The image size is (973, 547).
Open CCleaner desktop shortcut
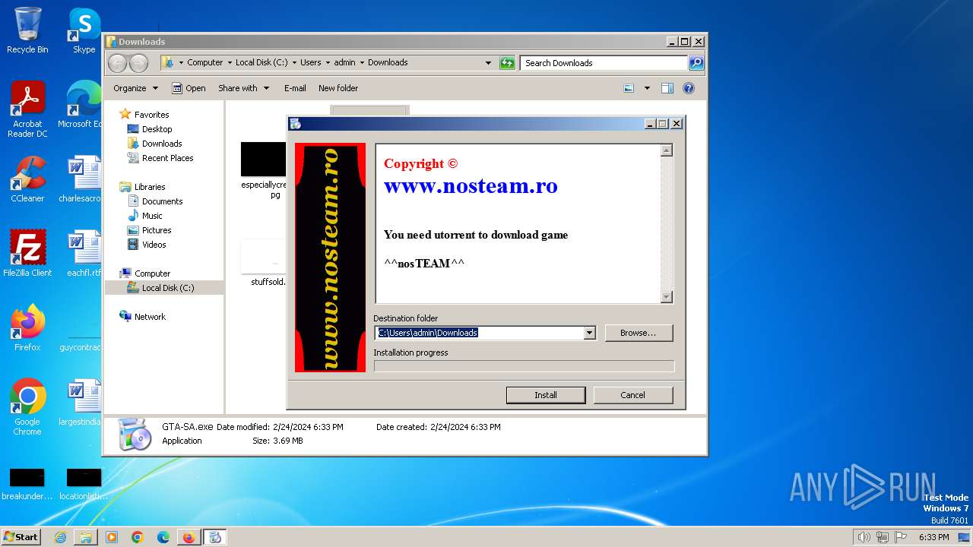[27, 179]
